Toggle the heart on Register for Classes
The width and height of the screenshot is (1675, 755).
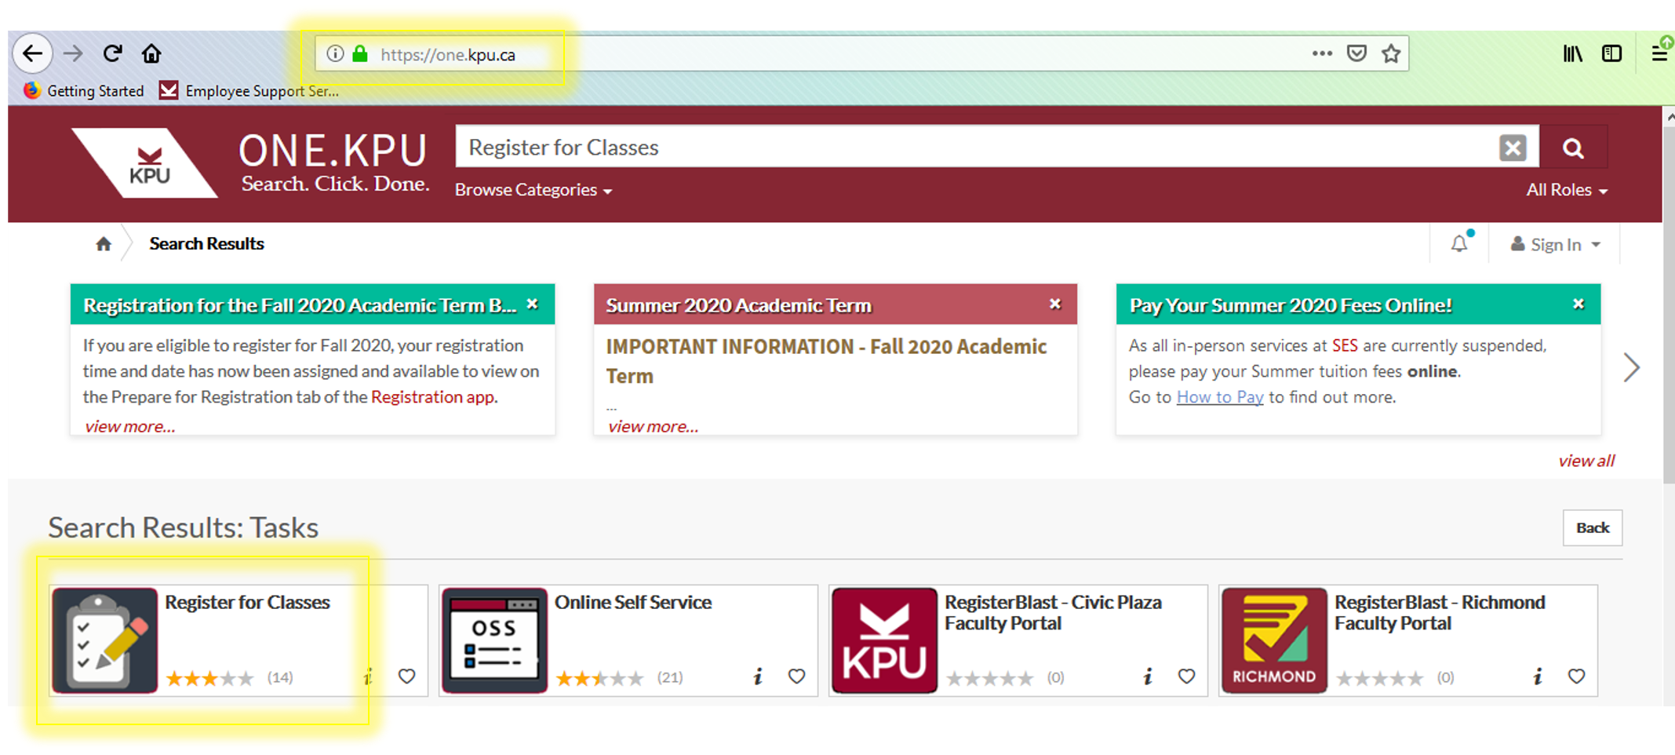coord(408,676)
